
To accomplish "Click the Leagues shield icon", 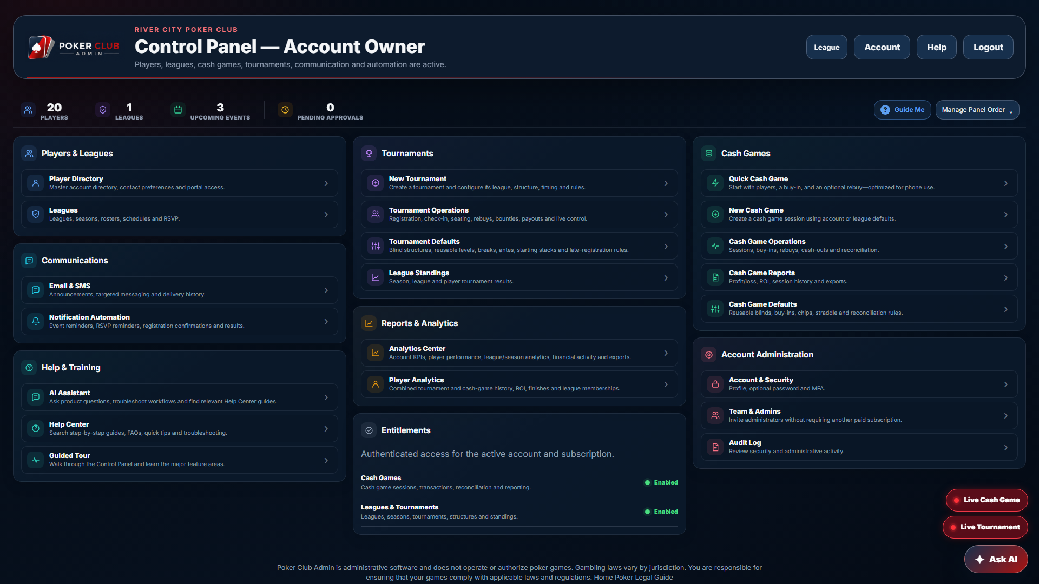I will [36, 215].
